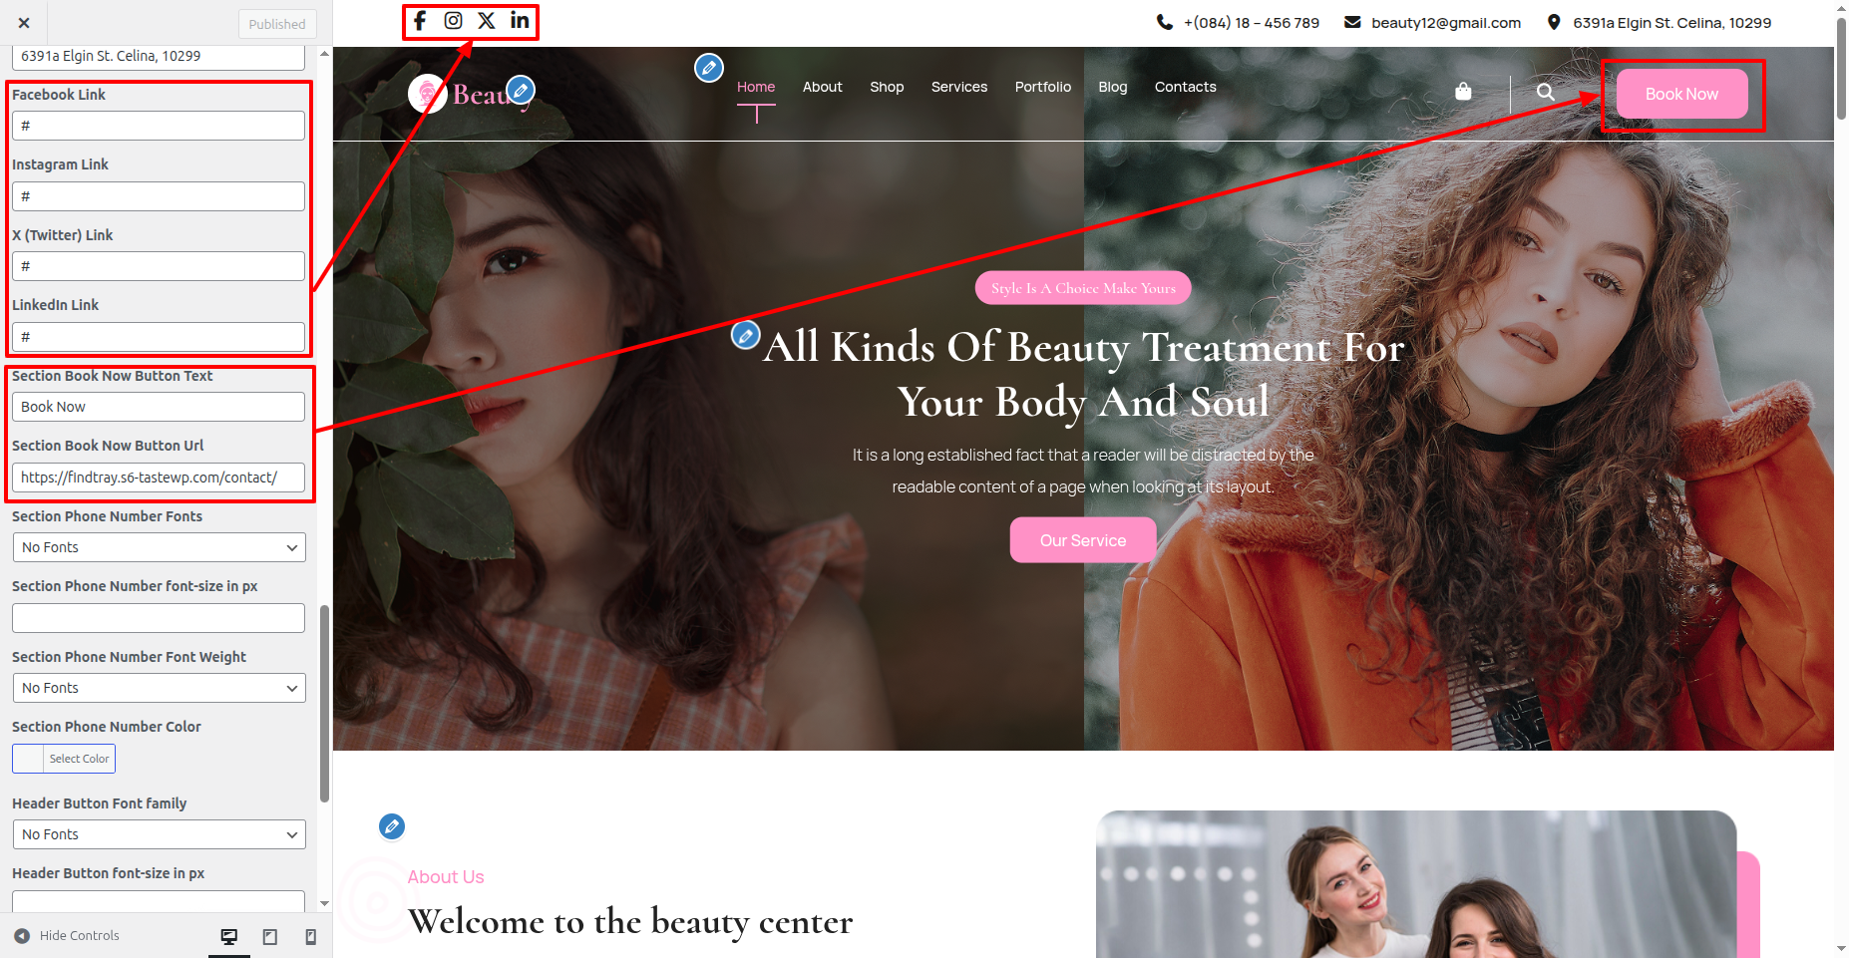Open the LinkedIn social icon
This screenshot has width=1849, height=958.
(520, 21)
